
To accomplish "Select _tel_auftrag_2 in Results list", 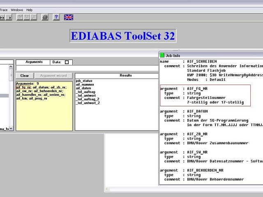I will [x=88, y=99].
